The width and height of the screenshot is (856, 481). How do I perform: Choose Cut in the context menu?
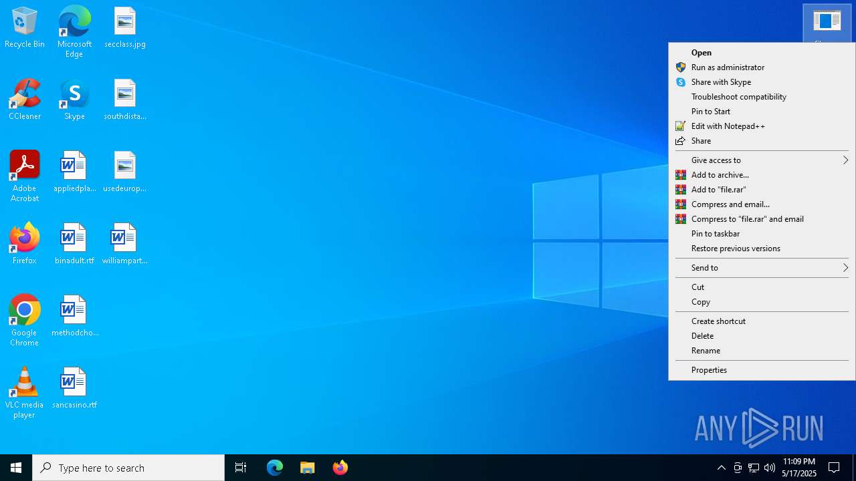[762, 287]
